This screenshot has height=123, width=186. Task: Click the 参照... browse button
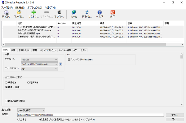[x=175, y=115]
